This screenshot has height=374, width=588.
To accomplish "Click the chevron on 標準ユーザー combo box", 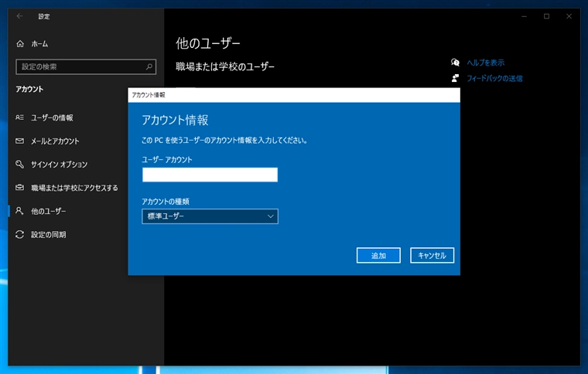I will pos(270,216).
